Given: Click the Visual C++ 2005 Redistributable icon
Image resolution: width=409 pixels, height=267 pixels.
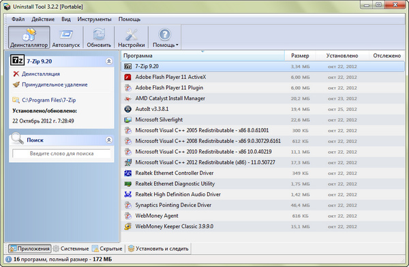Looking at the screenshot, I should tap(128, 131).
